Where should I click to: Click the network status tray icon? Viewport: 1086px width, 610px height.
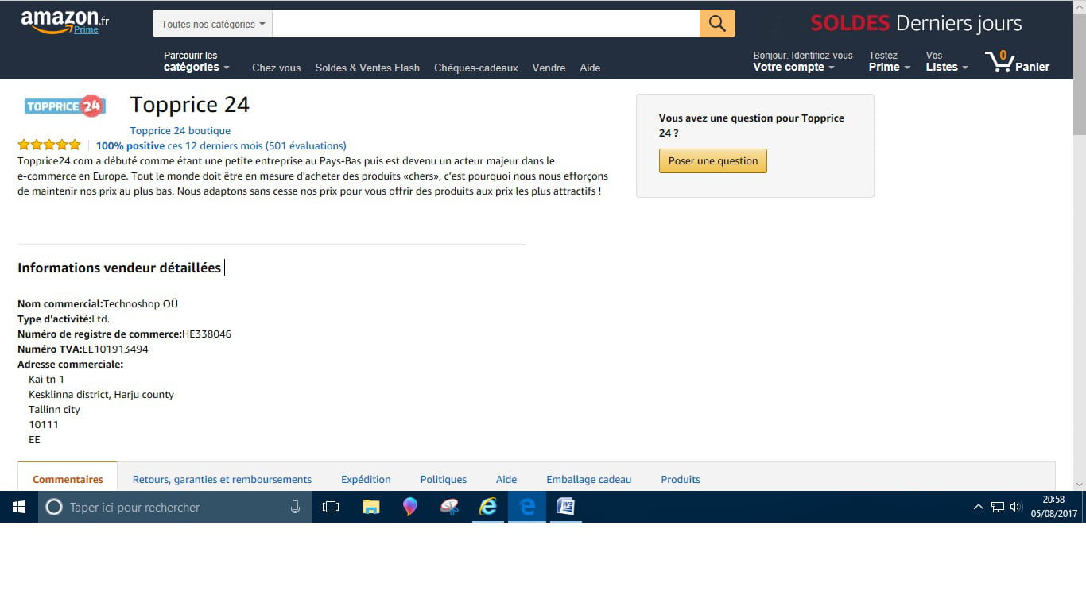(x=998, y=507)
